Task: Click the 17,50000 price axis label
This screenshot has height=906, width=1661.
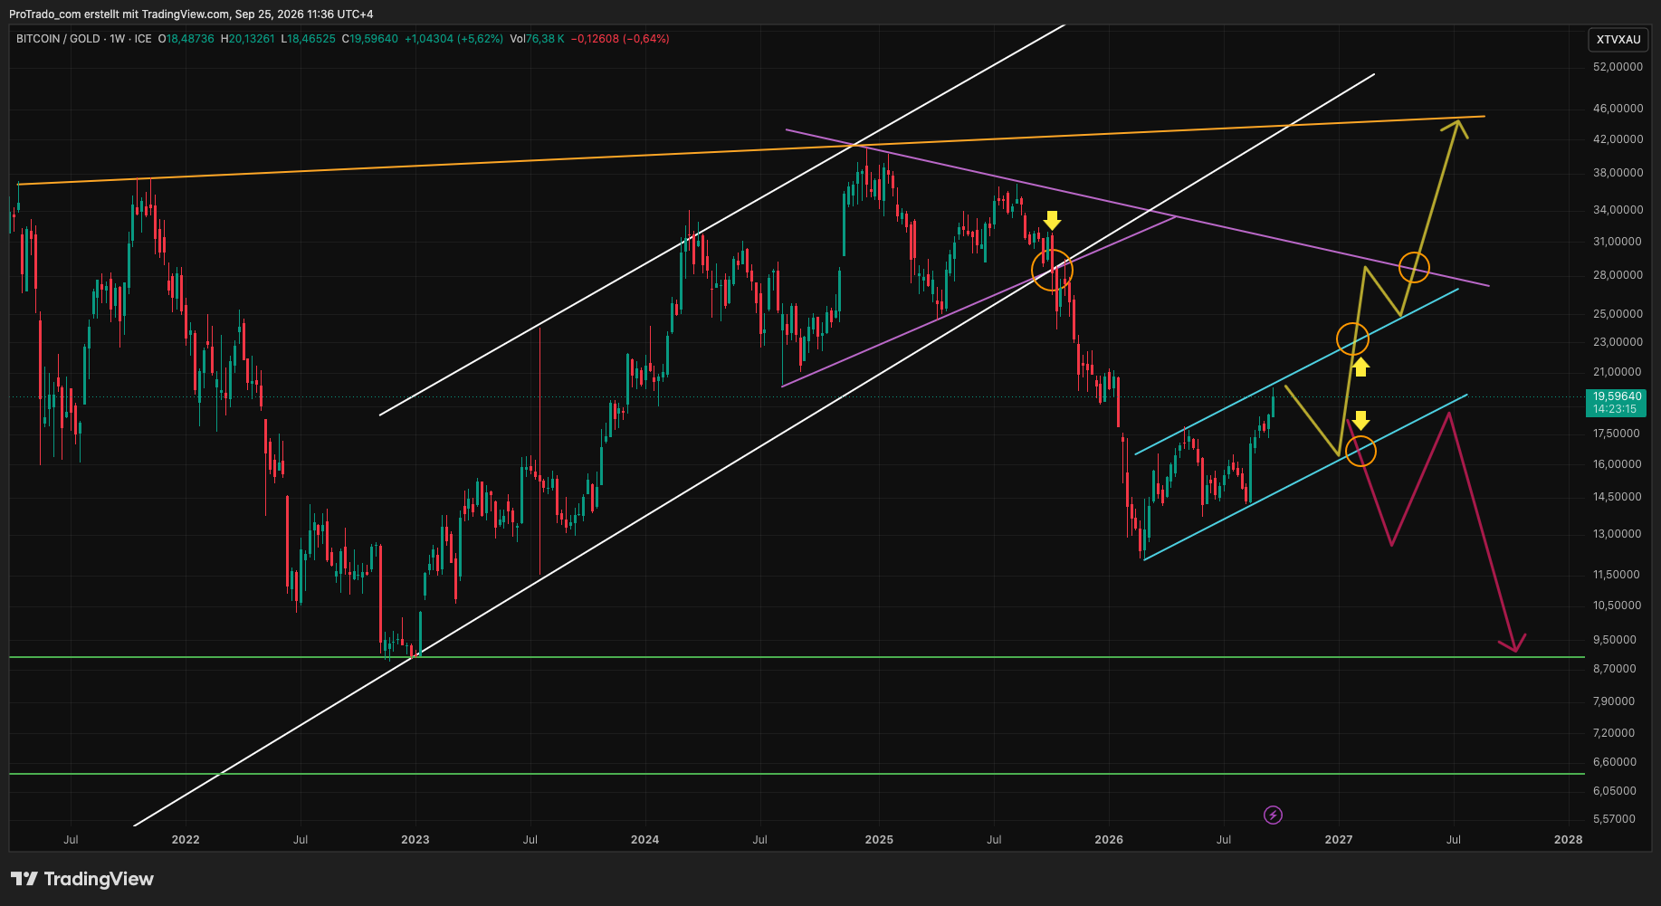Action: (1618, 434)
